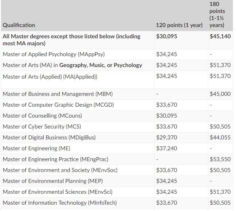Viewport: 236px width, 211px height.
Task: Click $29,370 Digital Business fee
Action: coord(167,137)
